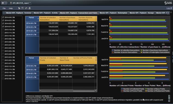Click the down arrow of the notes text scrollbar

click(169, 100)
